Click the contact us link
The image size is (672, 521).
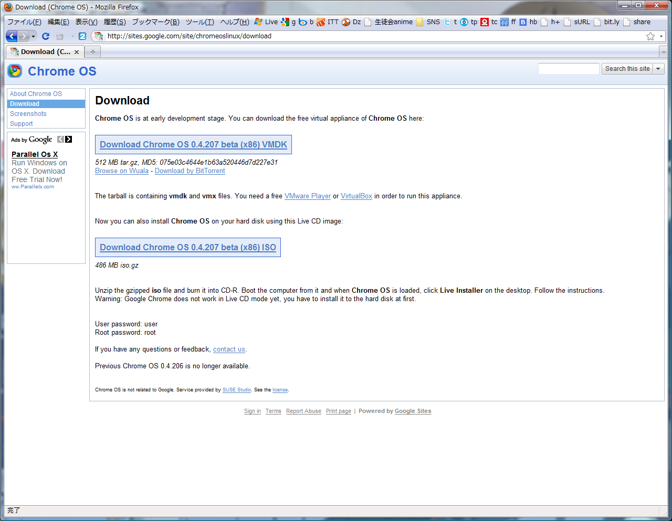coord(229,349)
